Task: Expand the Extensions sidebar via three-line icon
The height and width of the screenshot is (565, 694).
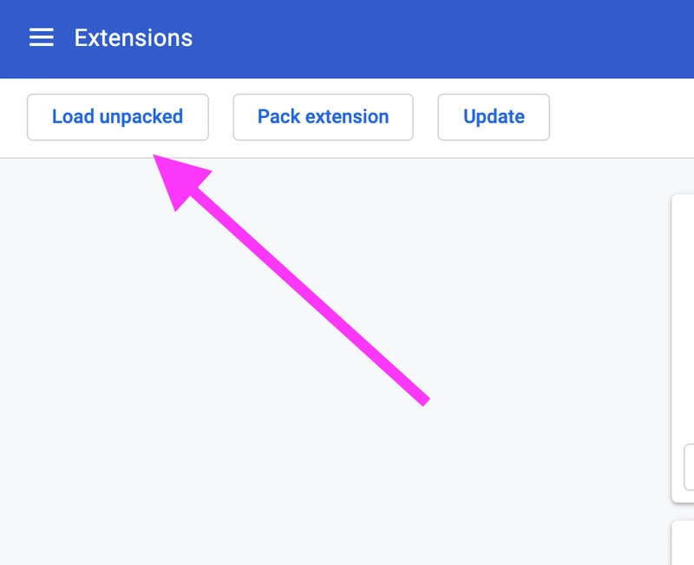Action: click(41, 37)
